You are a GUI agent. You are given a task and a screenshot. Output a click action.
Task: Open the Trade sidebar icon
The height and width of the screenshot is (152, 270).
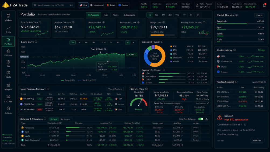(x=8, y=28)
